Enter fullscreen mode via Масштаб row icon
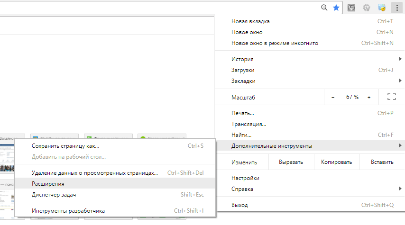405x225 pixels. point(391,97)
